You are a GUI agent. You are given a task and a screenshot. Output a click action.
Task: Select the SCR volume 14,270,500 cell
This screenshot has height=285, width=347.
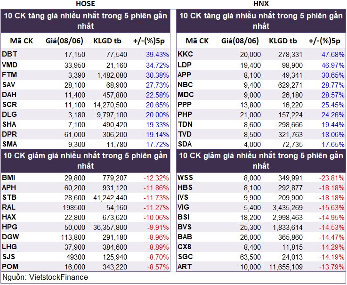click(x=110, y=105)
